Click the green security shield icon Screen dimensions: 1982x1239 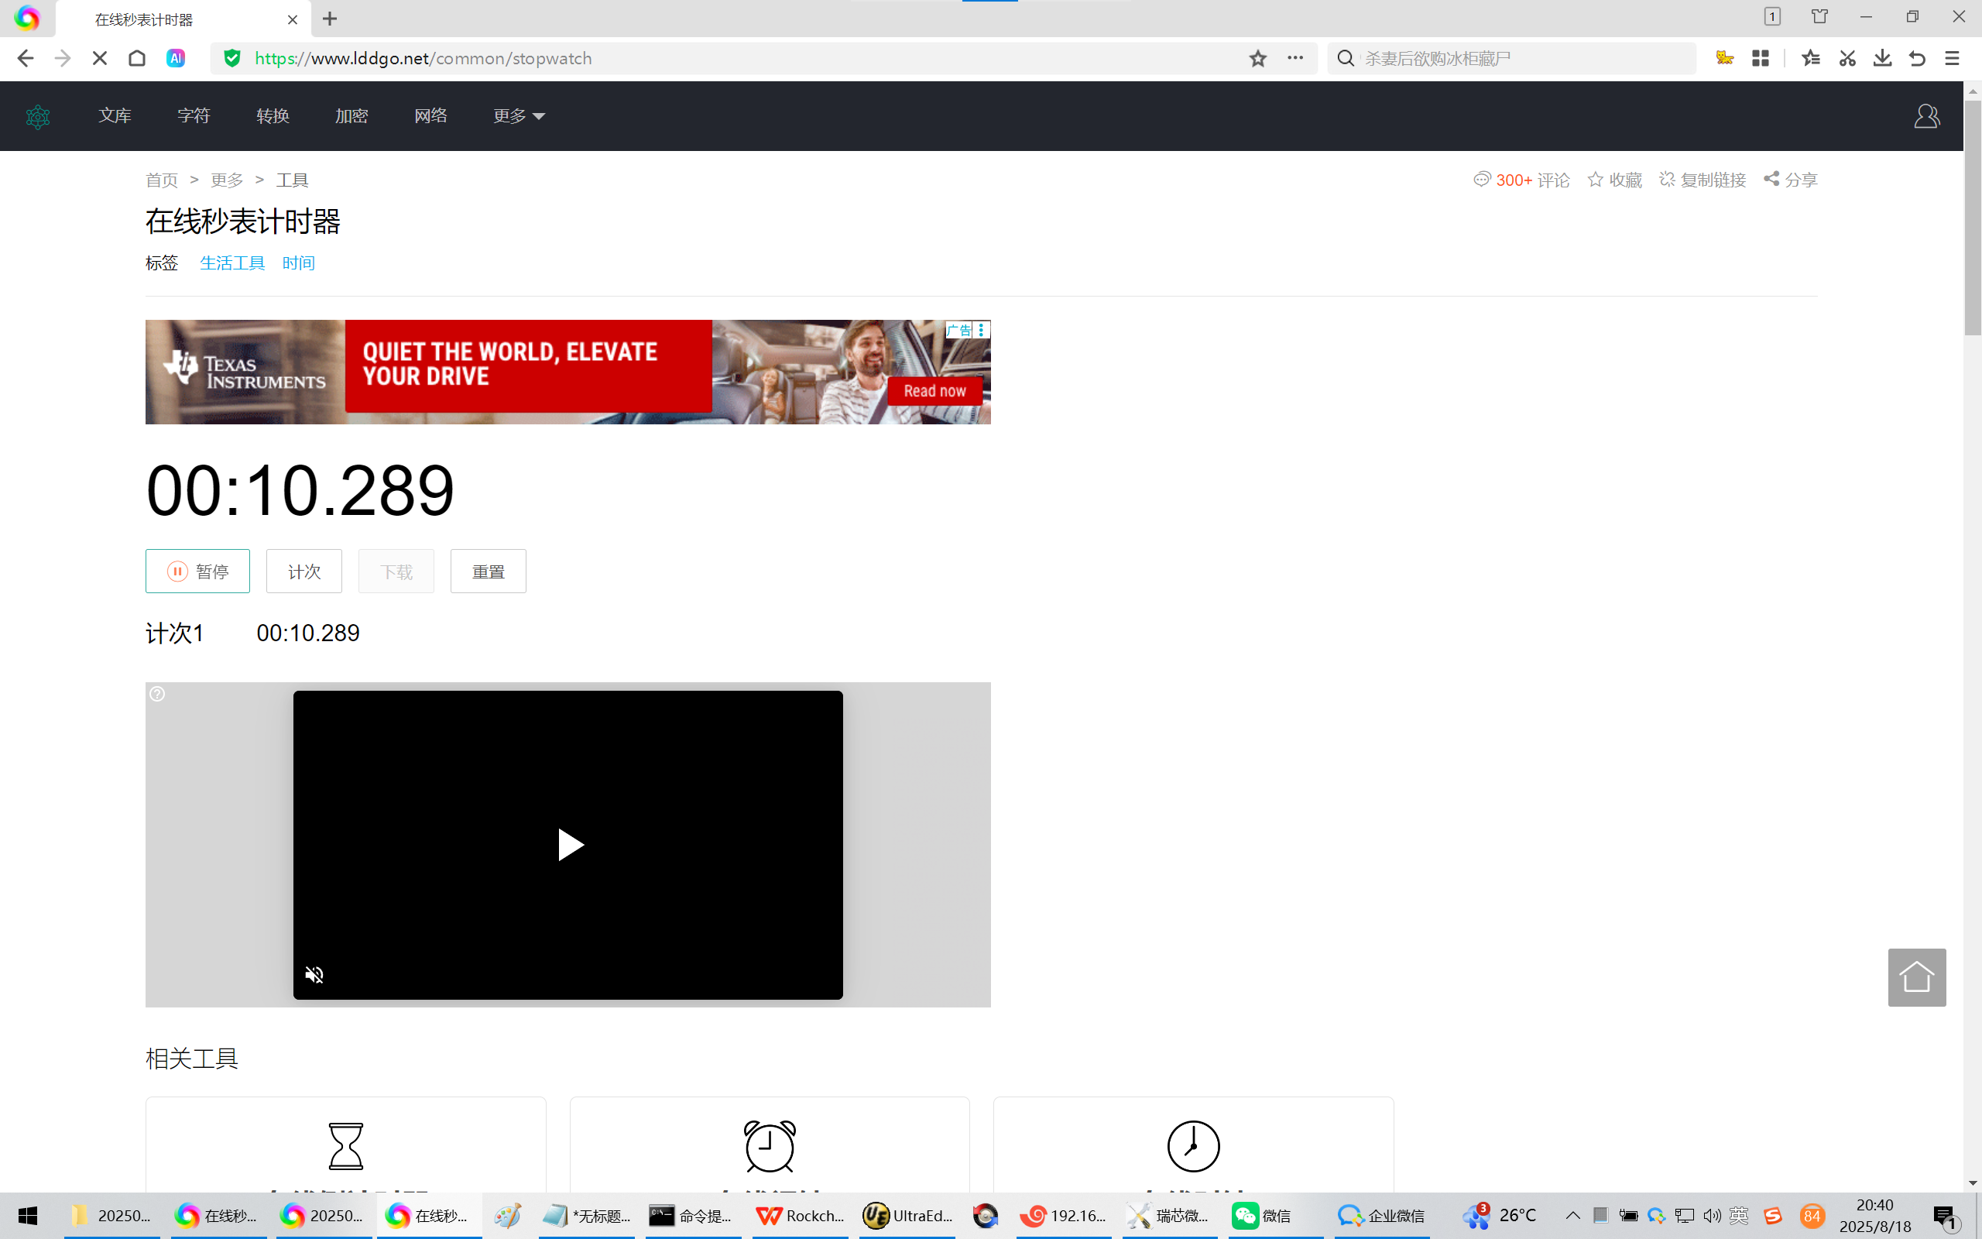pyautogui.click(x=232, y=58)
